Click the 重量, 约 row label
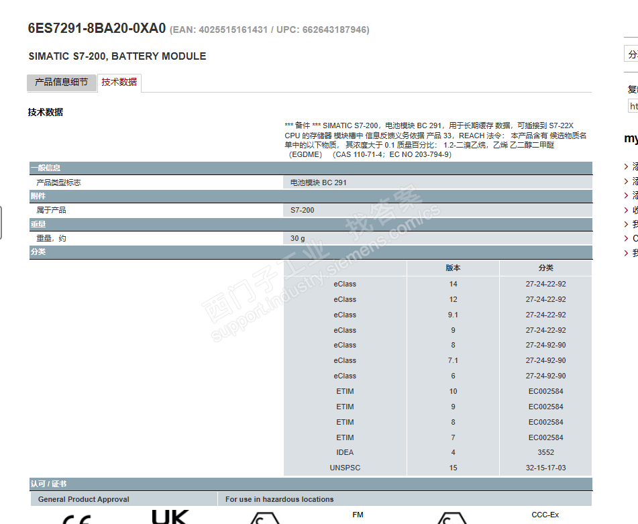The image size is (638, 524). (51, 238)
